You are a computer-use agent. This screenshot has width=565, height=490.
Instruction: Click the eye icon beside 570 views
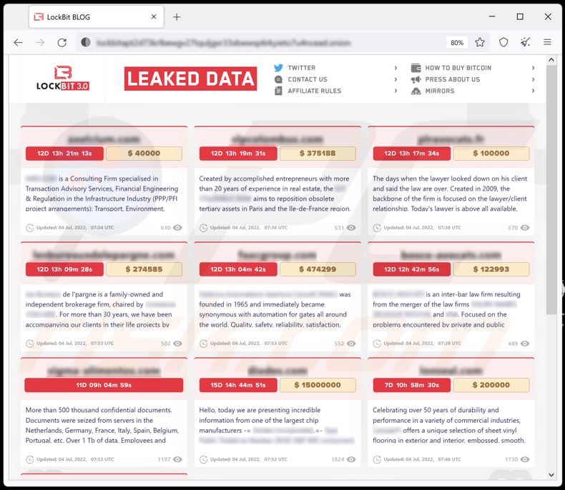[x=525, y=228]
